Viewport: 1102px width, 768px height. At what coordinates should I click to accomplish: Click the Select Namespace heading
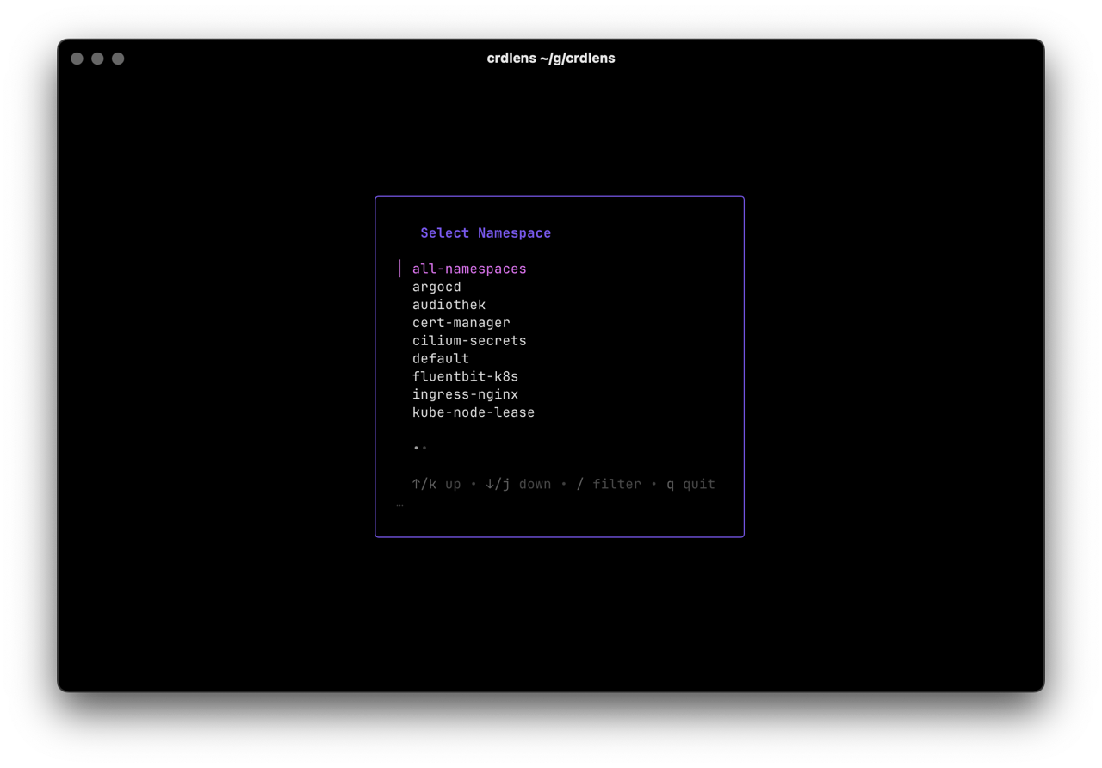click(x=486, y=232)
